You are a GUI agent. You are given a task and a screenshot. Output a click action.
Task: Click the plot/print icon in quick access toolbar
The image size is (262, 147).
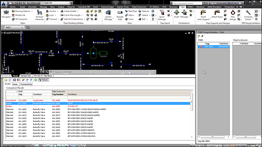26,3
